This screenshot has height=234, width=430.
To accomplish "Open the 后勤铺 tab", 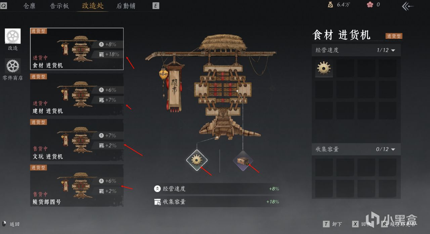I will (126, 6).
